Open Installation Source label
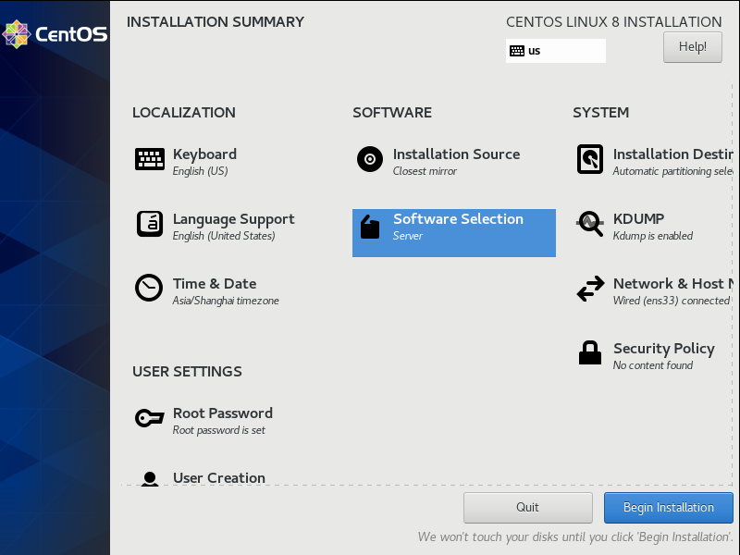 point(456,154)
